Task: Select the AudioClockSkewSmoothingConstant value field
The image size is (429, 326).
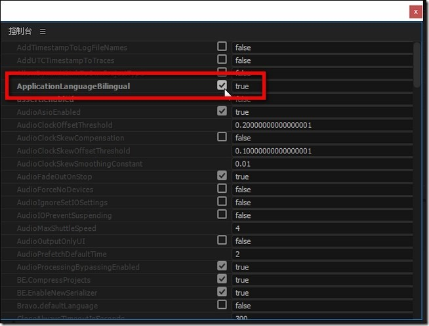Action: [322, 163]
